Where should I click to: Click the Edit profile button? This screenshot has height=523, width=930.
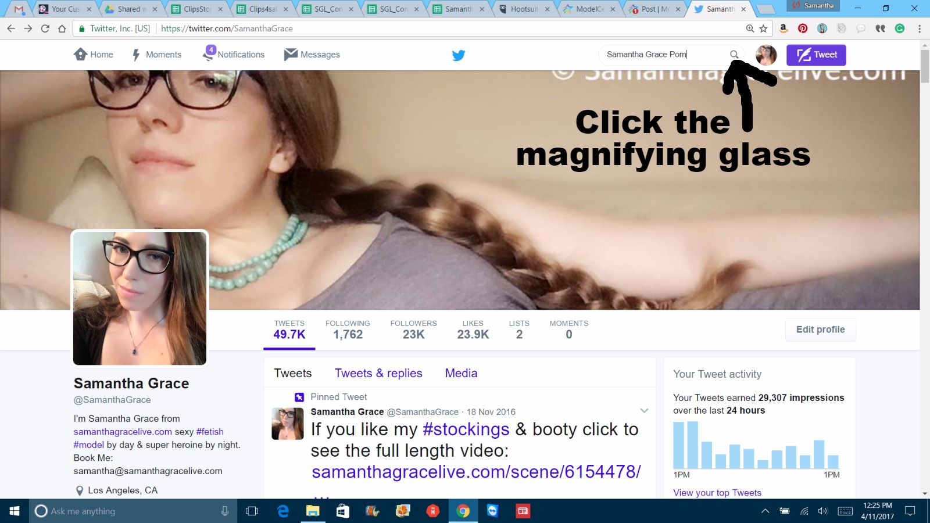pos(820,329)
